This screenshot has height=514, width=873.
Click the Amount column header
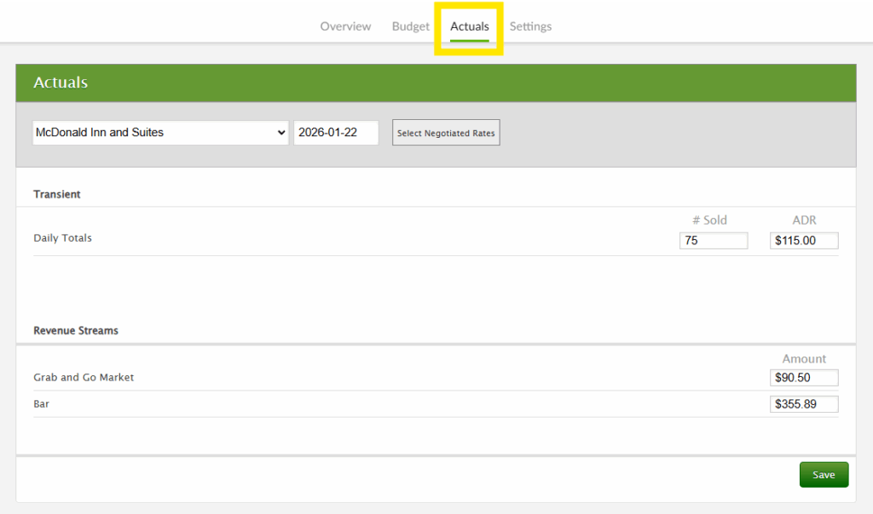[x=804, y=358]
